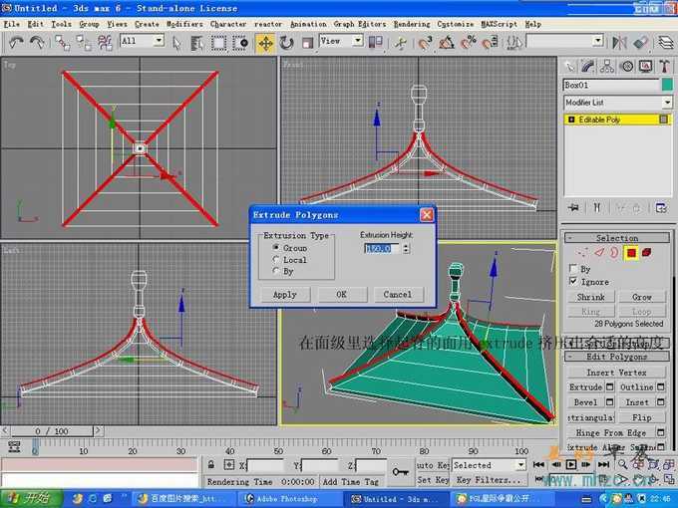The image size is (678, 508).
Task: Enable the By checkbox in Selection rollout
Action: [572, 269]
